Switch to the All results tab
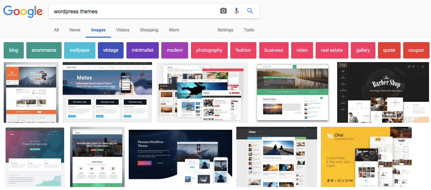The width and height of the screenshot is (431, 190). 56,30
